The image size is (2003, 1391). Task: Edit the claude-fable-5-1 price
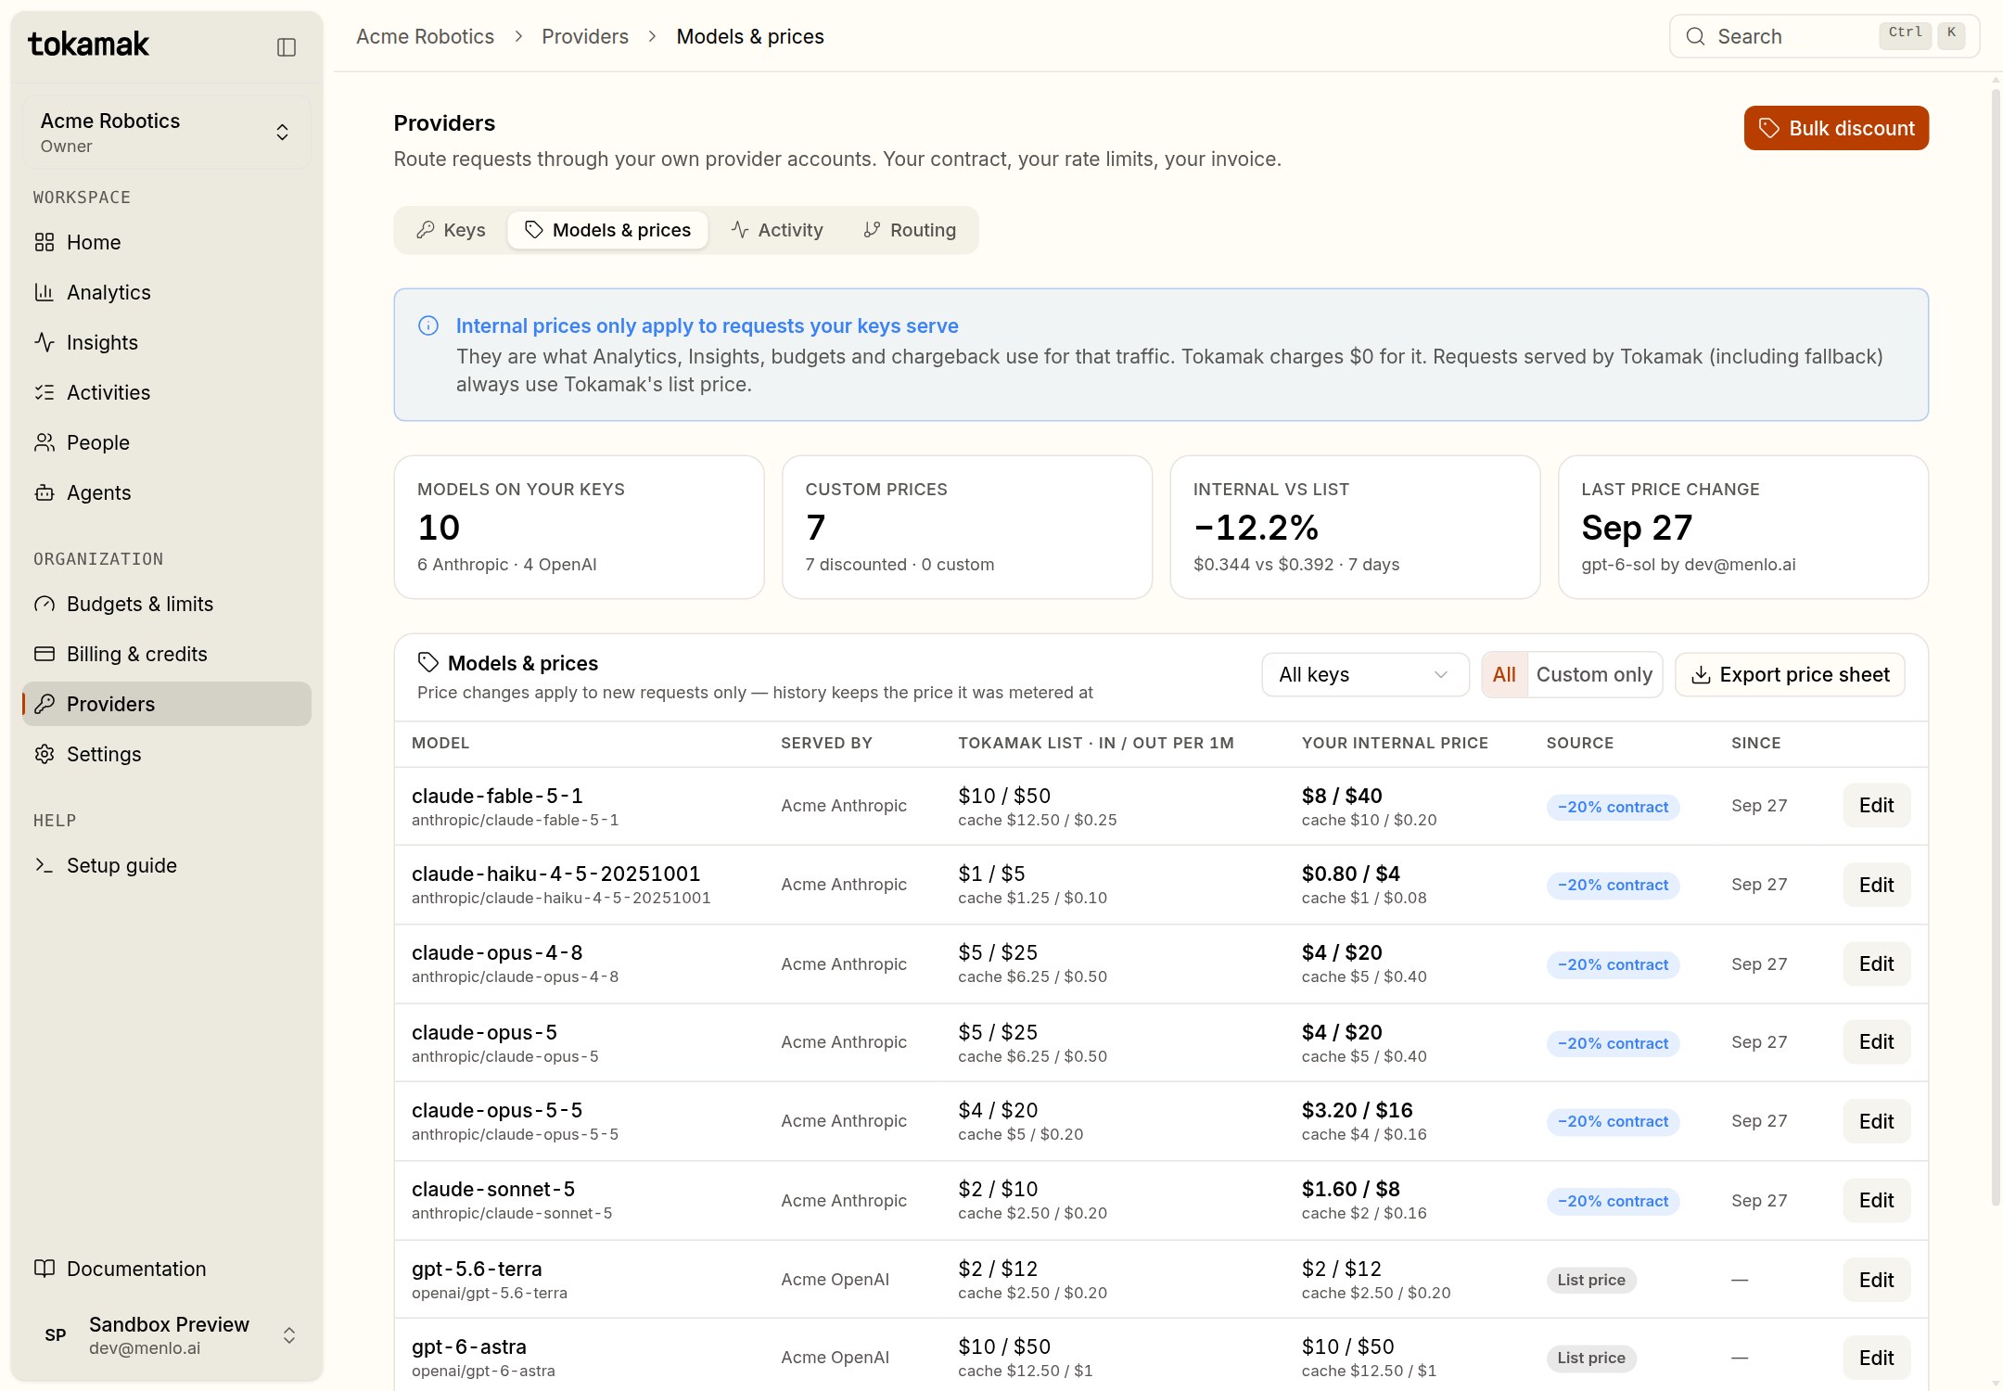coord(1876,806)
